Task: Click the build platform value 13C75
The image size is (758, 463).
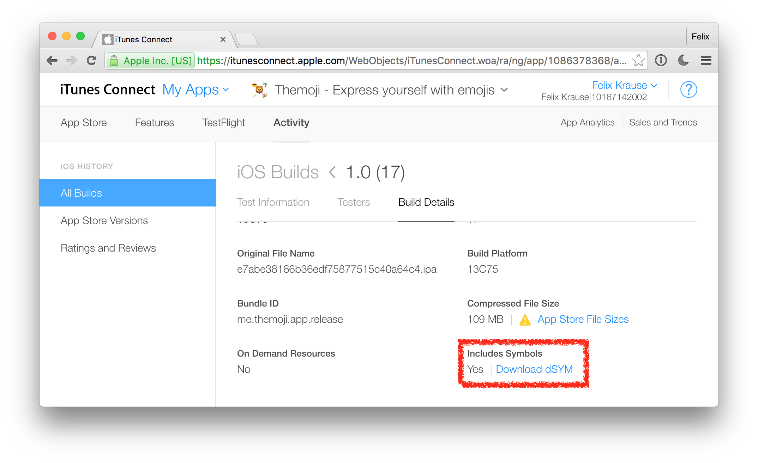Action: (x=482, y=269)
